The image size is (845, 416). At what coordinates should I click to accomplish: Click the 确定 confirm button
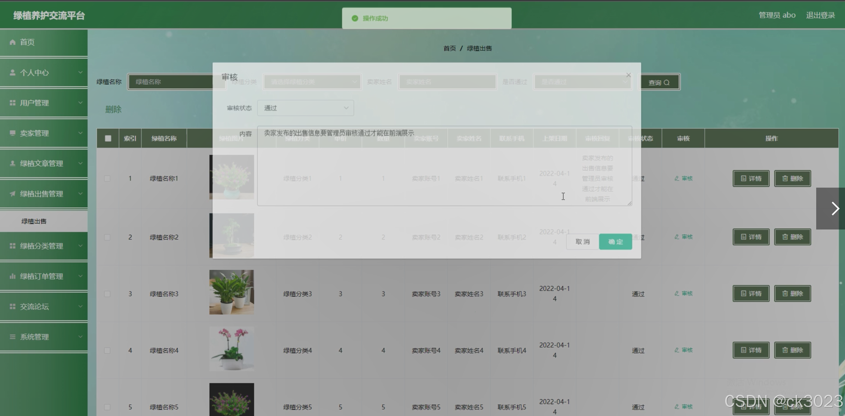point(615,242)
